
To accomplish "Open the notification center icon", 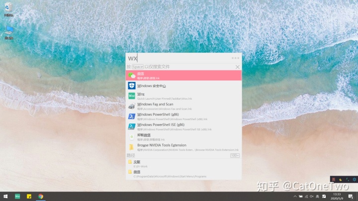I will pyautogui.click(x=351, y=197).
